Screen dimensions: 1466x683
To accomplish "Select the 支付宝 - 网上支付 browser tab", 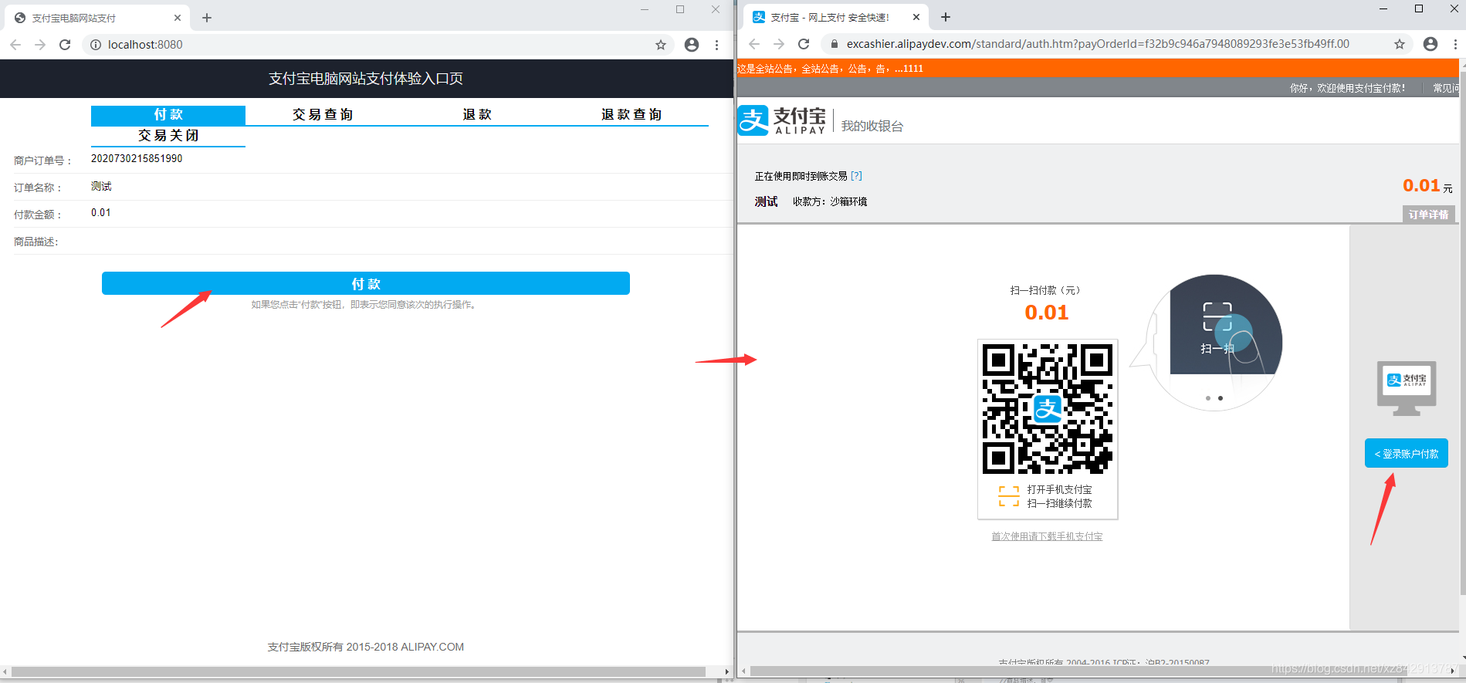I will tap(836, 17).
